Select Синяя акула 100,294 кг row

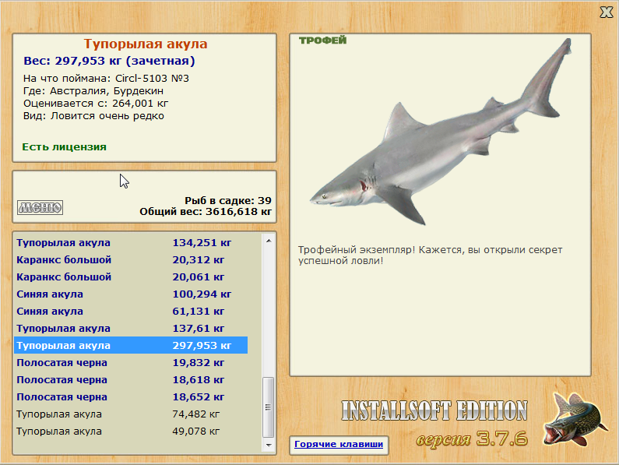pos(131,294)
